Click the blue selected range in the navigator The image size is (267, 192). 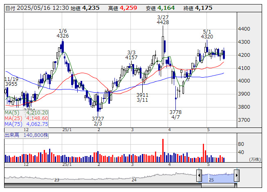pos(218,178)
